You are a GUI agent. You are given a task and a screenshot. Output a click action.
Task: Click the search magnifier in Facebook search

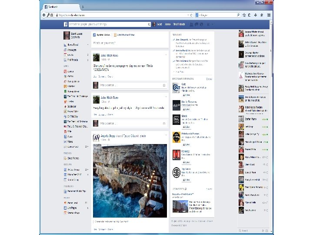149,24
